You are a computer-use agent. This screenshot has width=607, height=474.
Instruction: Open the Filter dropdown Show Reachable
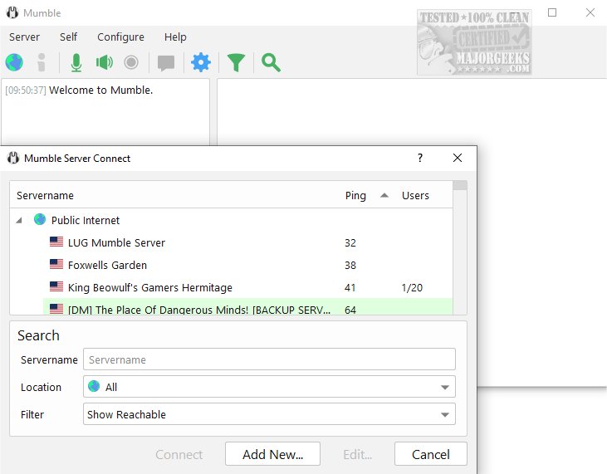[x=269, y=414]
